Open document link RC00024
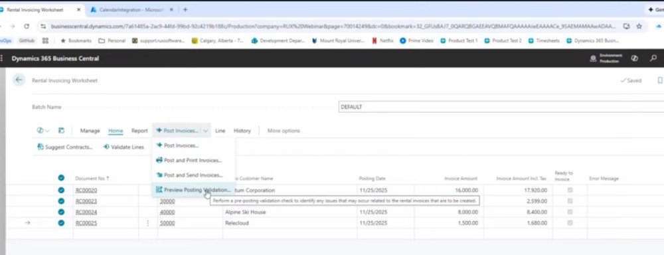This screenshot has width=664, height=255. tap(86, 212)
